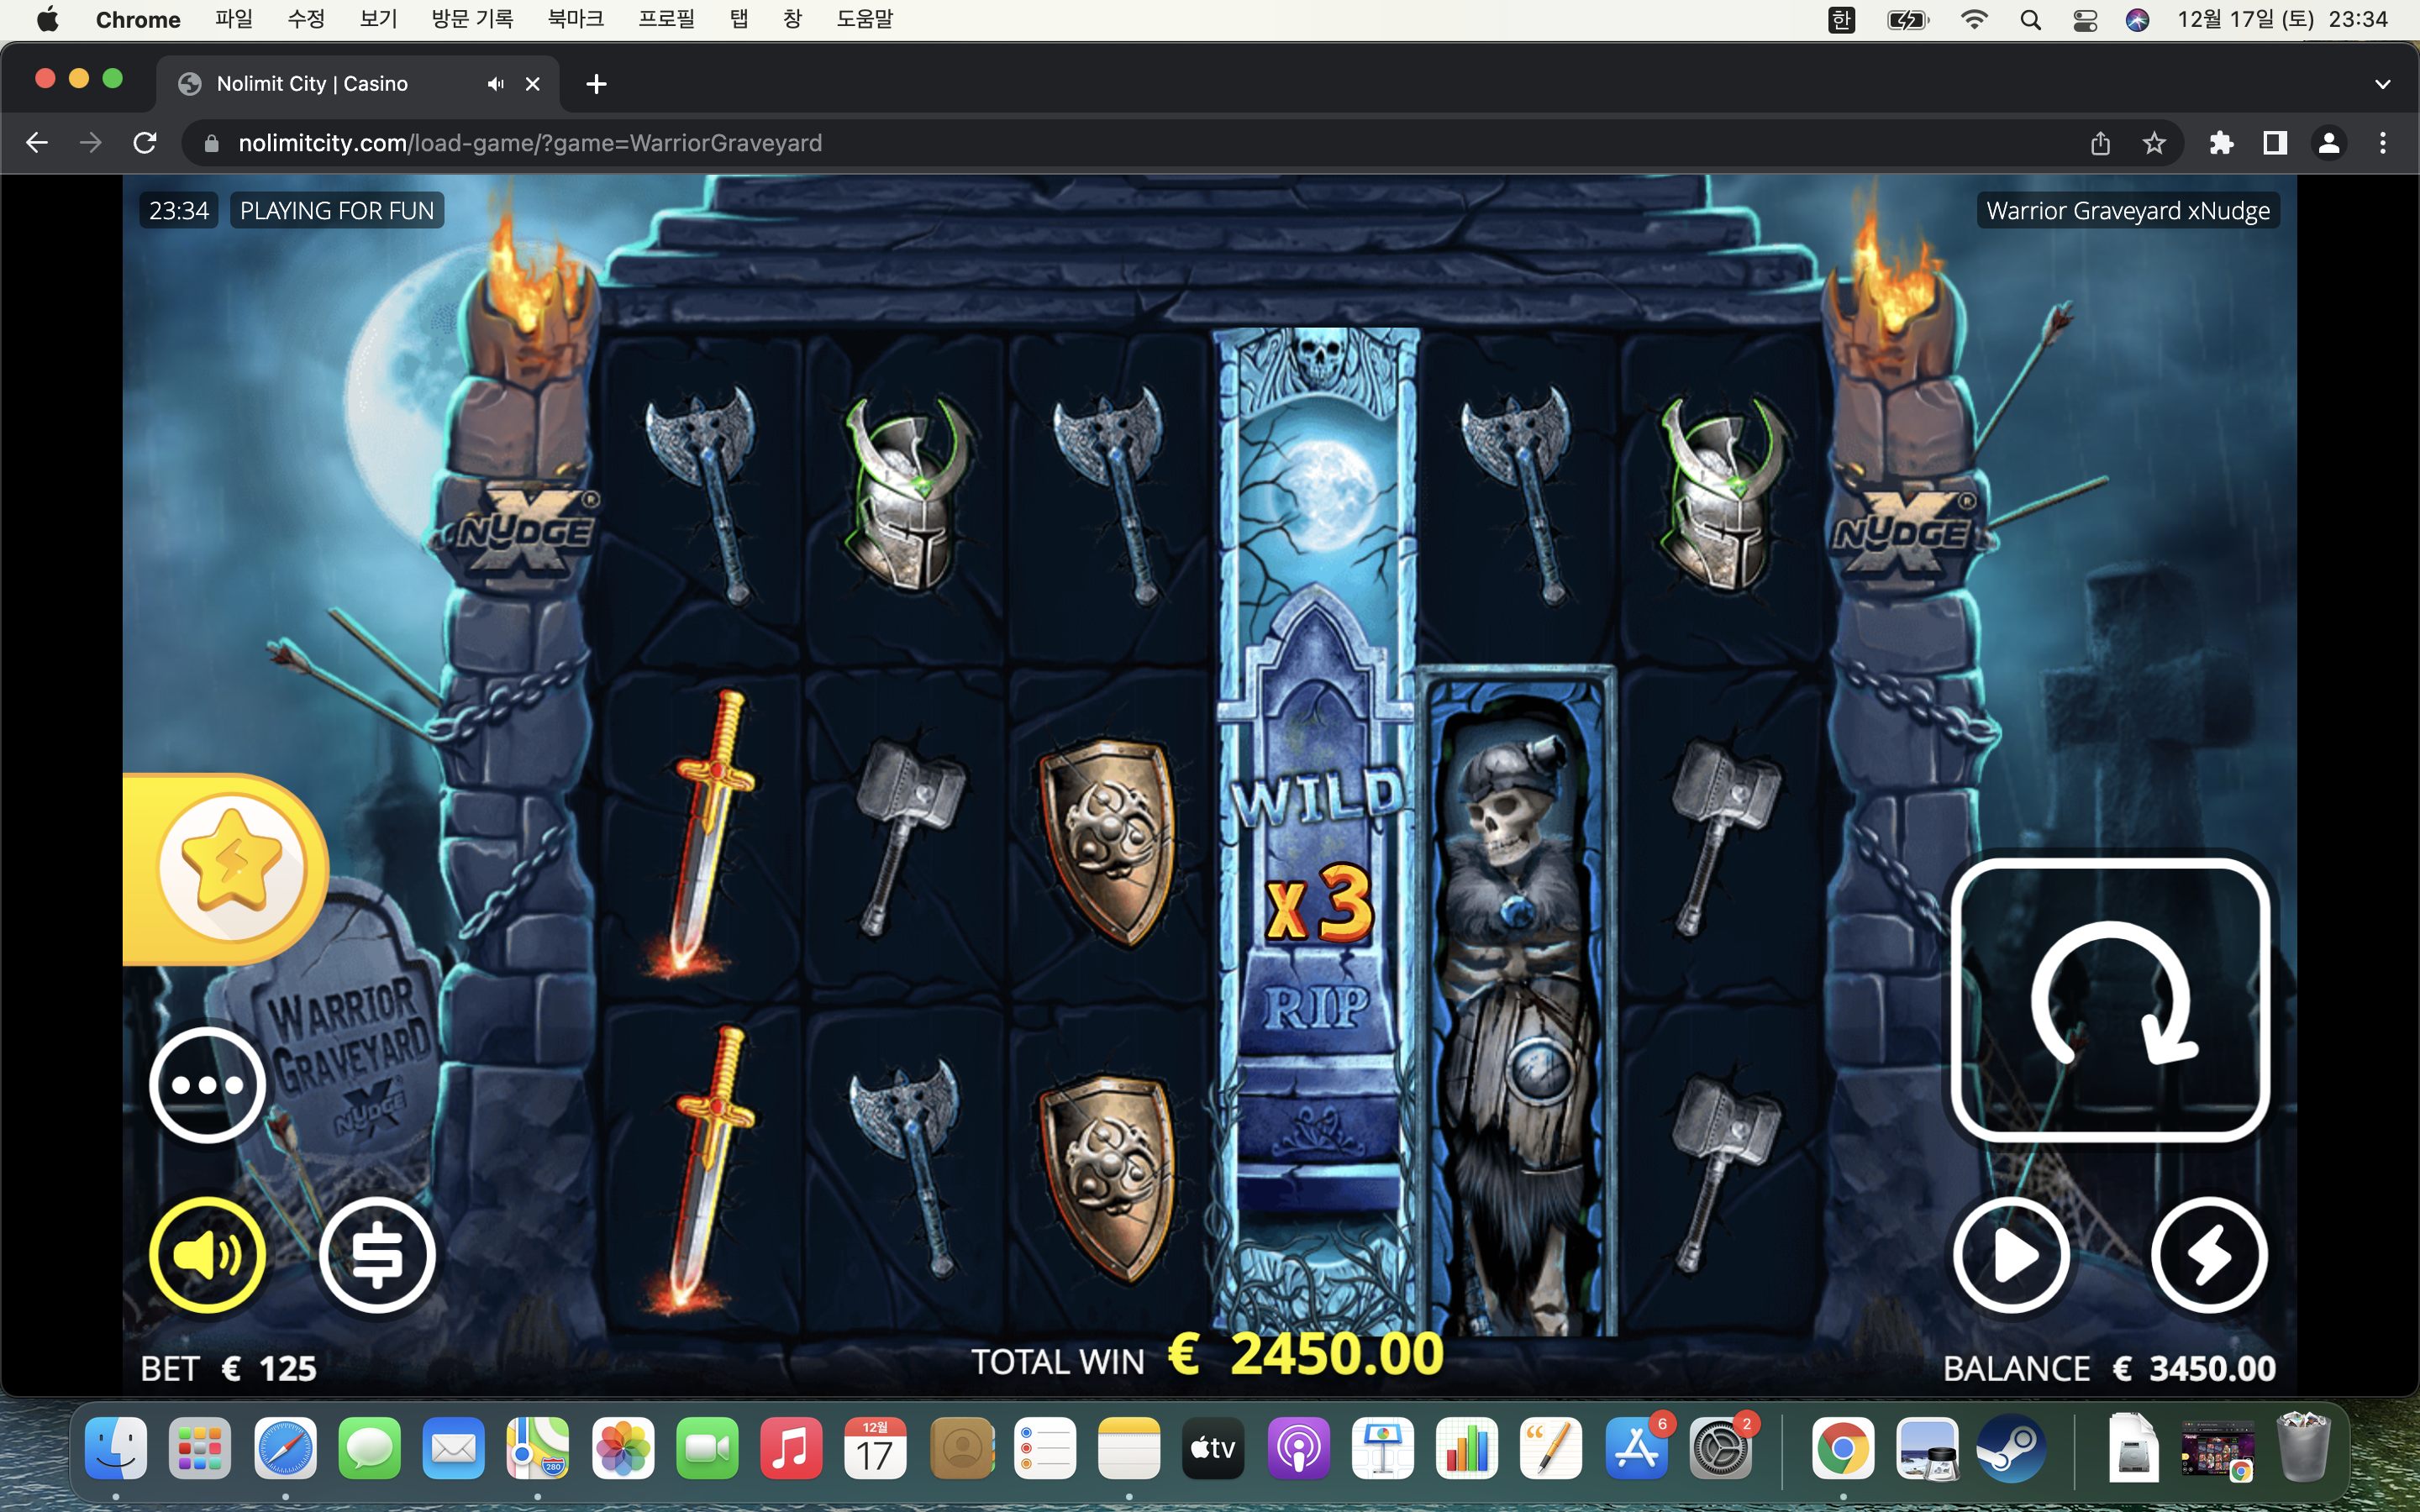Close the Nolimit City | Casino tab
Viewport: 2420px width, 1512px height.
(x=533, y=84)
